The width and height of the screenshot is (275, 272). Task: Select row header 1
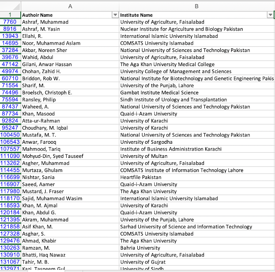pyautogui.click(x=10, y=15)
